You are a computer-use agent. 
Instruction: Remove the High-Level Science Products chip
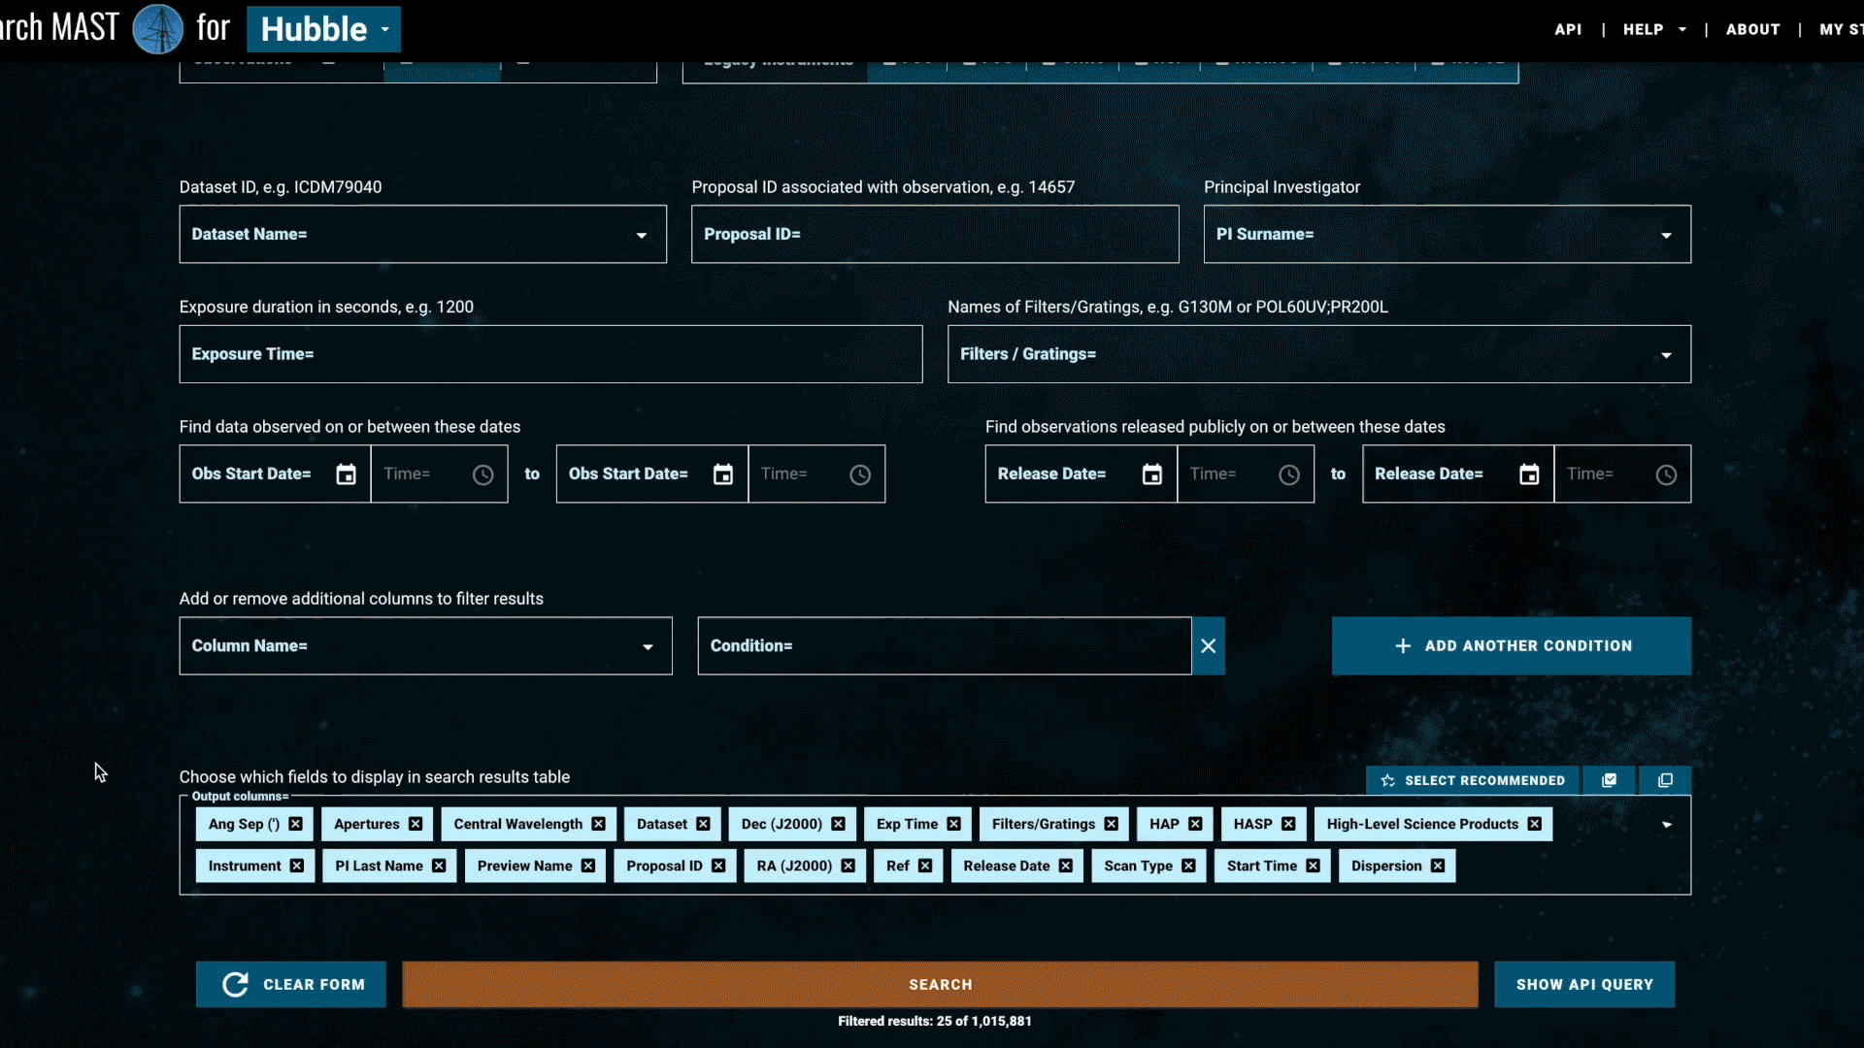tap(1535, 824)
